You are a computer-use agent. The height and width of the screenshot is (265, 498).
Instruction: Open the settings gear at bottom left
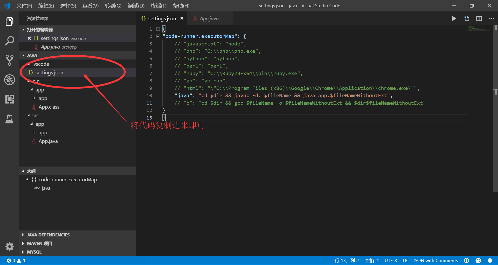[10, 247]
